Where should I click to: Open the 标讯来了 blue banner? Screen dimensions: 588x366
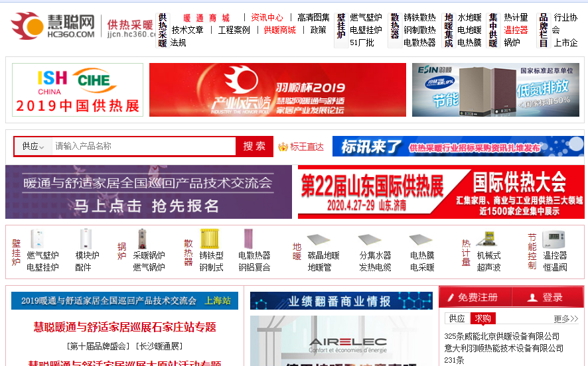[458, 146]
